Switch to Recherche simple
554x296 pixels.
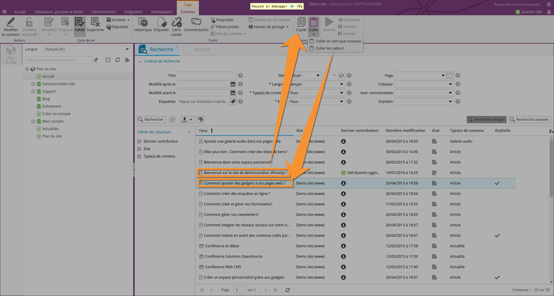[x=487, y=120]
